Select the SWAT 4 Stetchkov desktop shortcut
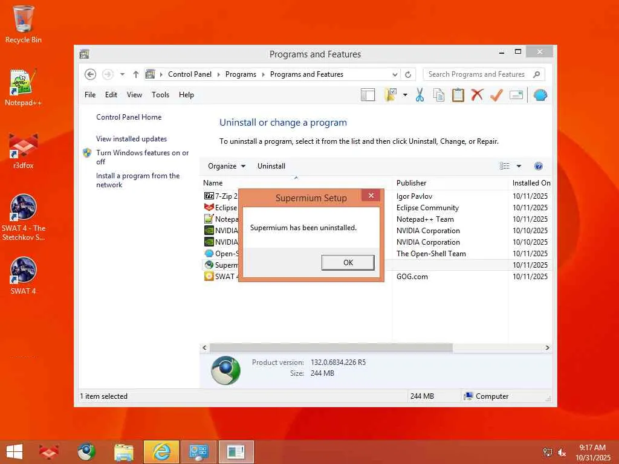This screenshot has width=619, height=464. 24,217
